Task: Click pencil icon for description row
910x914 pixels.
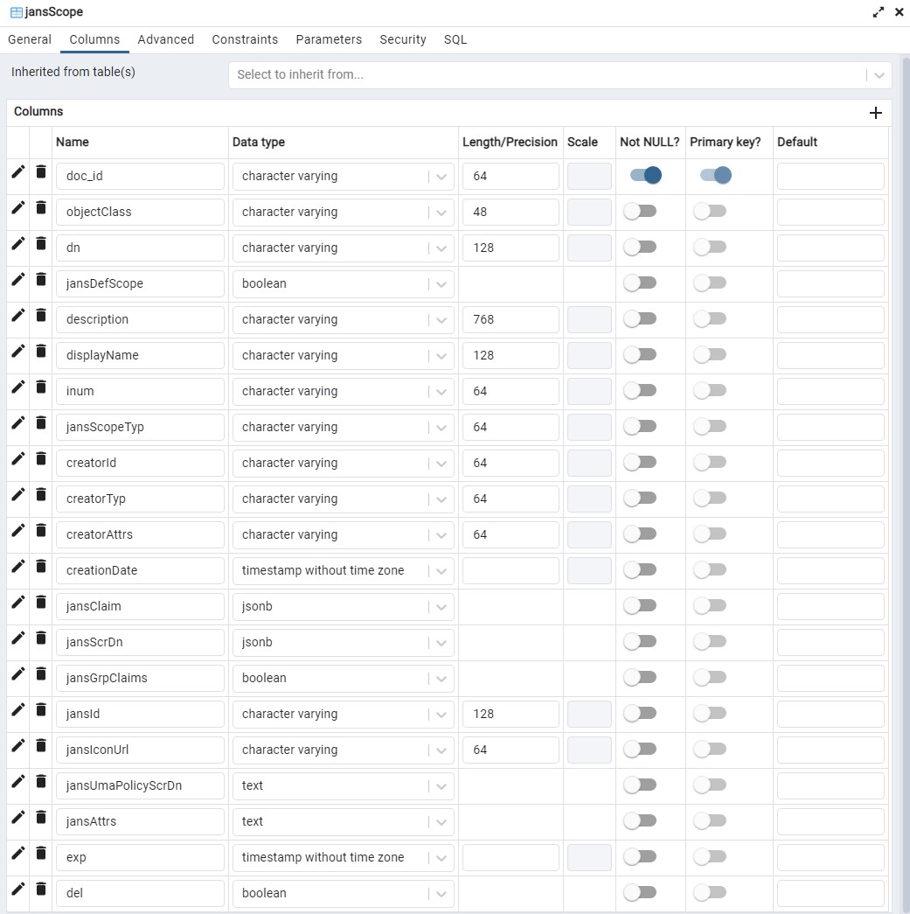Action: [17, 316]
